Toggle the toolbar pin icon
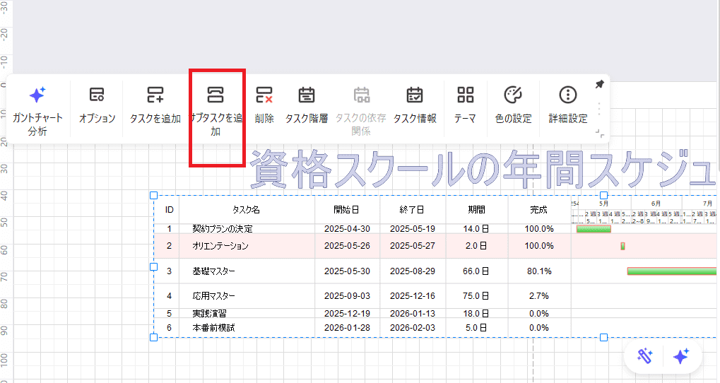 coord(599,85)
